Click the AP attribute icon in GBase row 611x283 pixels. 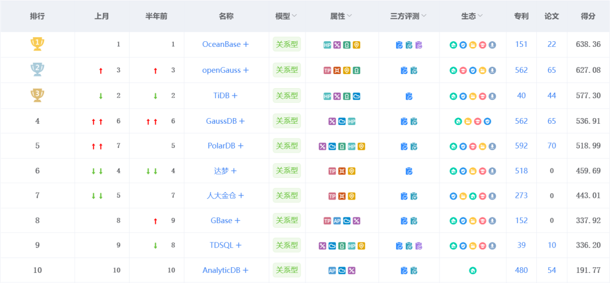(x=337, y=221)
